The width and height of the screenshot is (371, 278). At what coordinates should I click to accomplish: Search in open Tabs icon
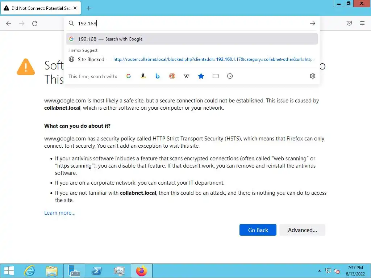click(216, 76)
